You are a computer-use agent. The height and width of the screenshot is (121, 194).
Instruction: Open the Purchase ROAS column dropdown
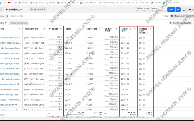[150, 29]
